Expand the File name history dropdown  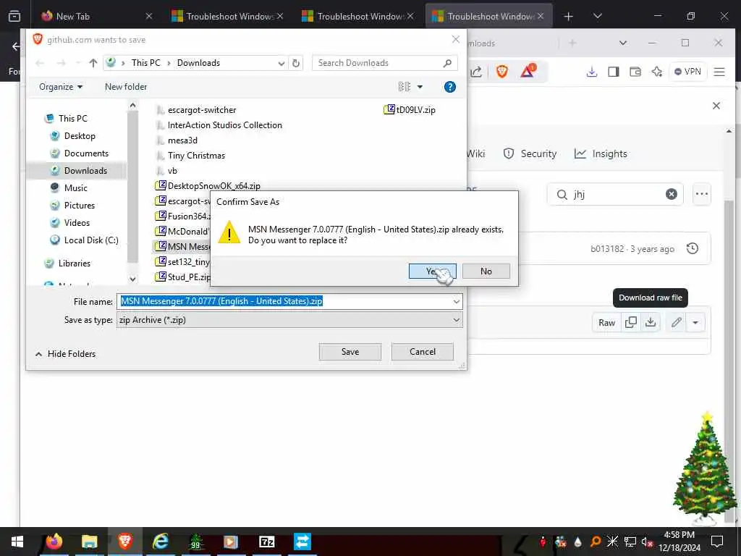[x=456, y=301]
